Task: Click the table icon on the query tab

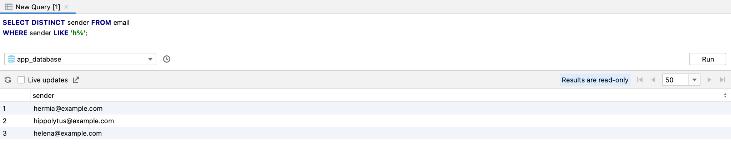Action: tap(9, 7)
